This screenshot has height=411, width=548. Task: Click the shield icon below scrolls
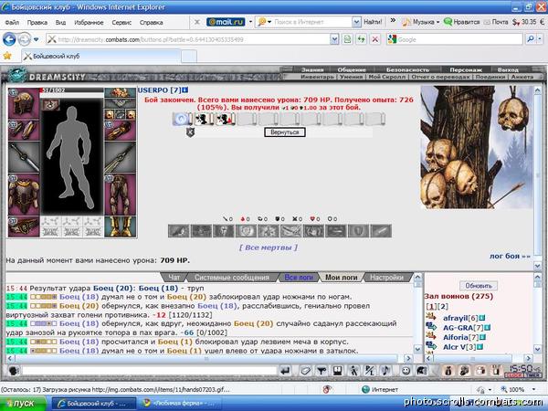point(190,132)
